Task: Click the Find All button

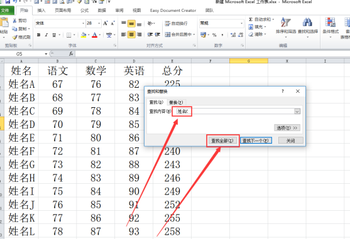Action: click(x=222, y=141)
